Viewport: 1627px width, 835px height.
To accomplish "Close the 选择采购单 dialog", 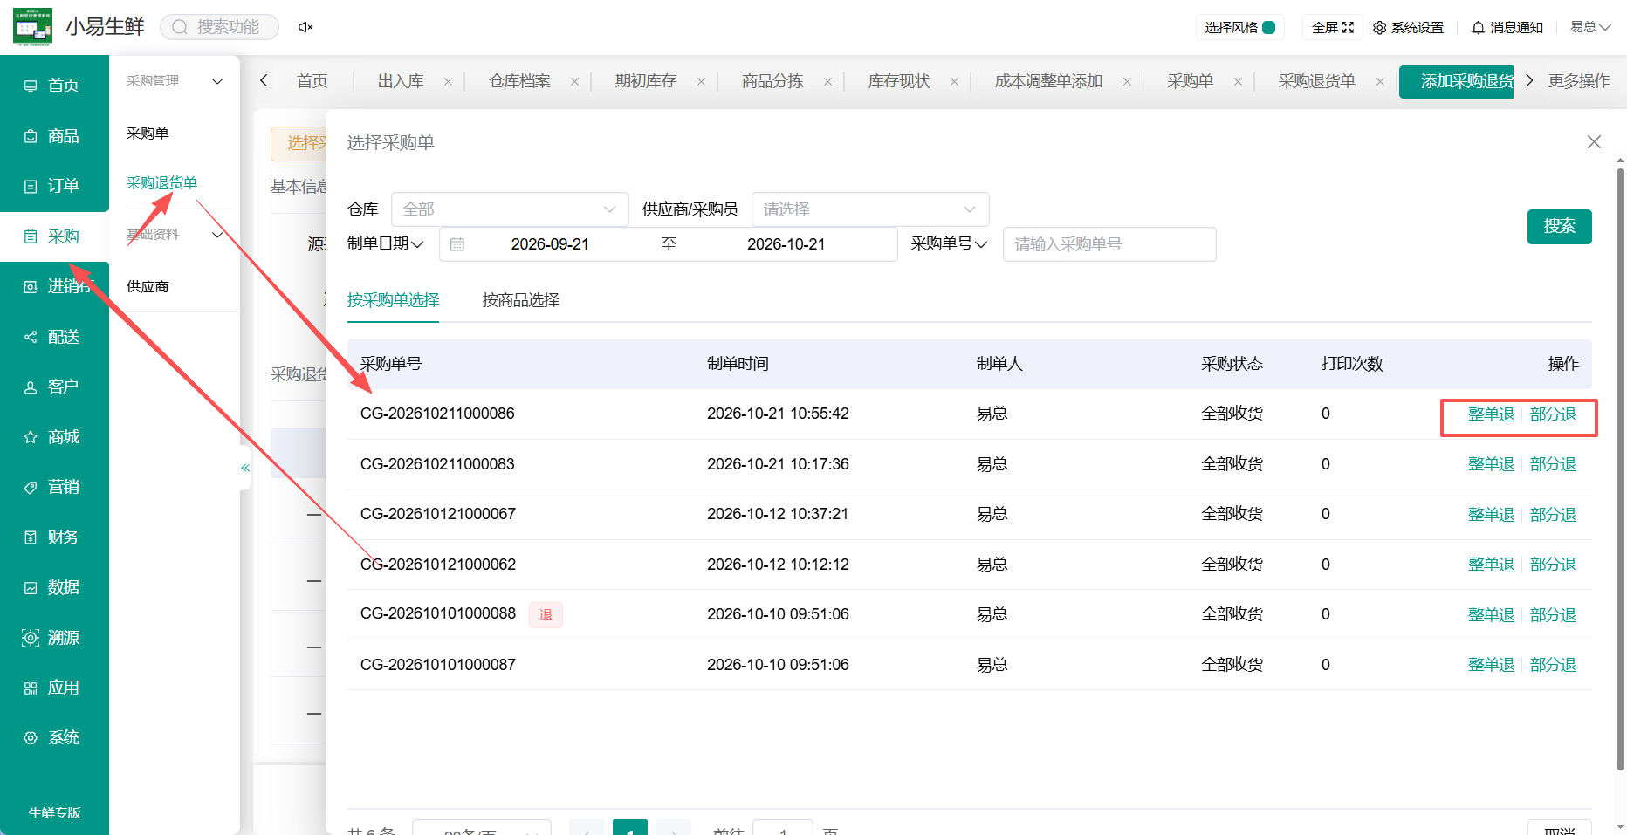I will (x=1594, y=142).
